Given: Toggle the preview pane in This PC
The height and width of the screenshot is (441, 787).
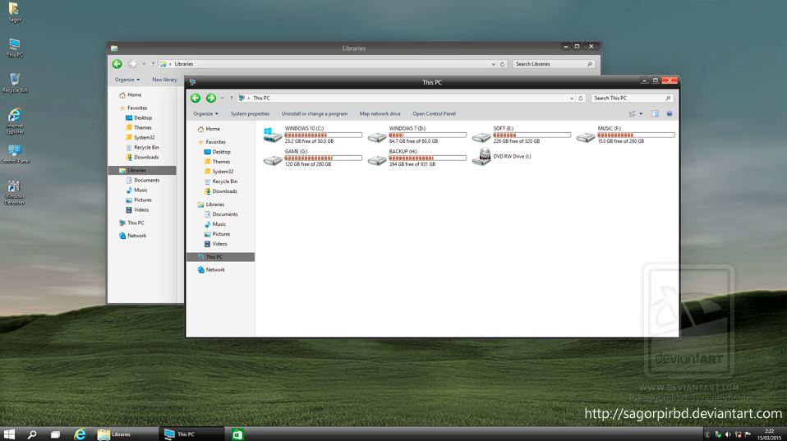Looking at the screenshot, I should 655,113.
